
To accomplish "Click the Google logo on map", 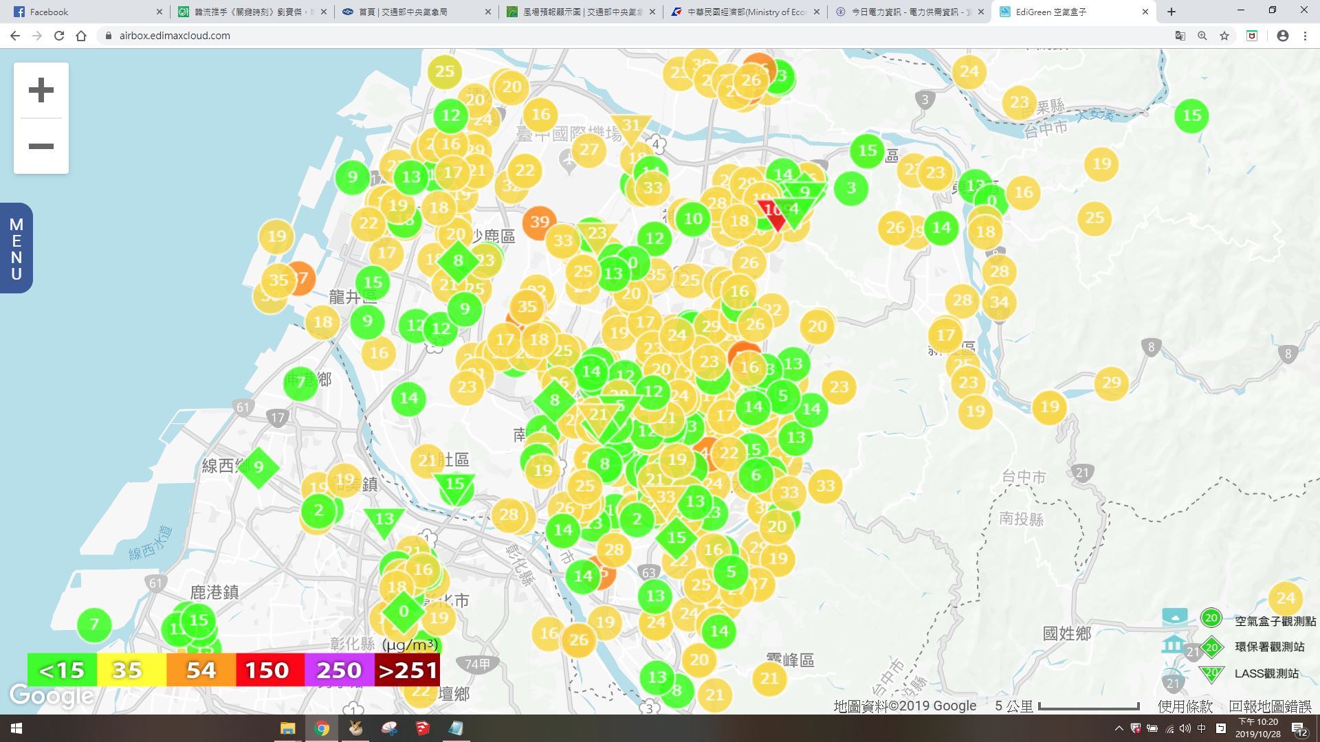I will [52, 696].
